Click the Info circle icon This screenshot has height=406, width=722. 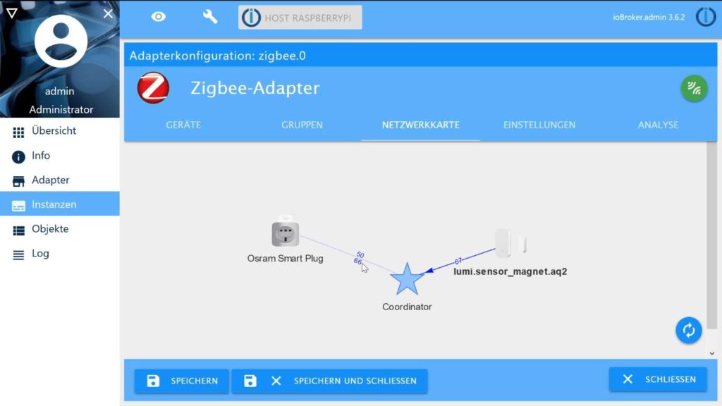[18, 157]
